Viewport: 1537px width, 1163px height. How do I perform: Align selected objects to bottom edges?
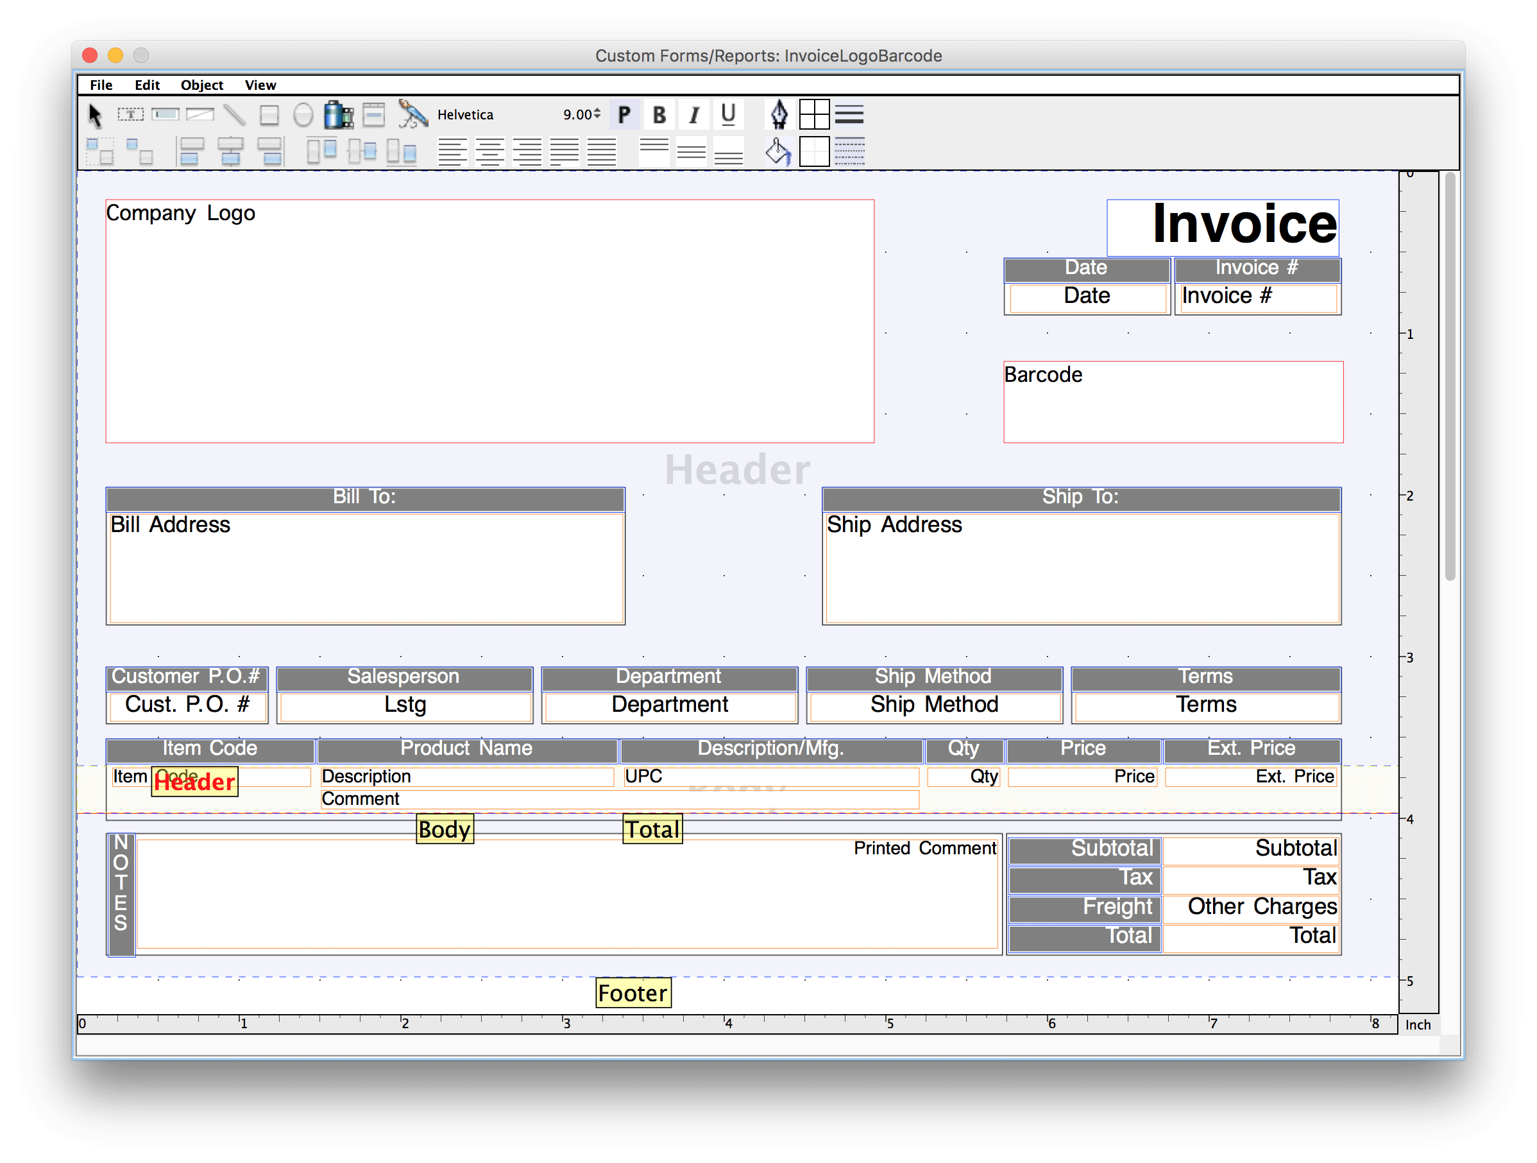point(402,151)
